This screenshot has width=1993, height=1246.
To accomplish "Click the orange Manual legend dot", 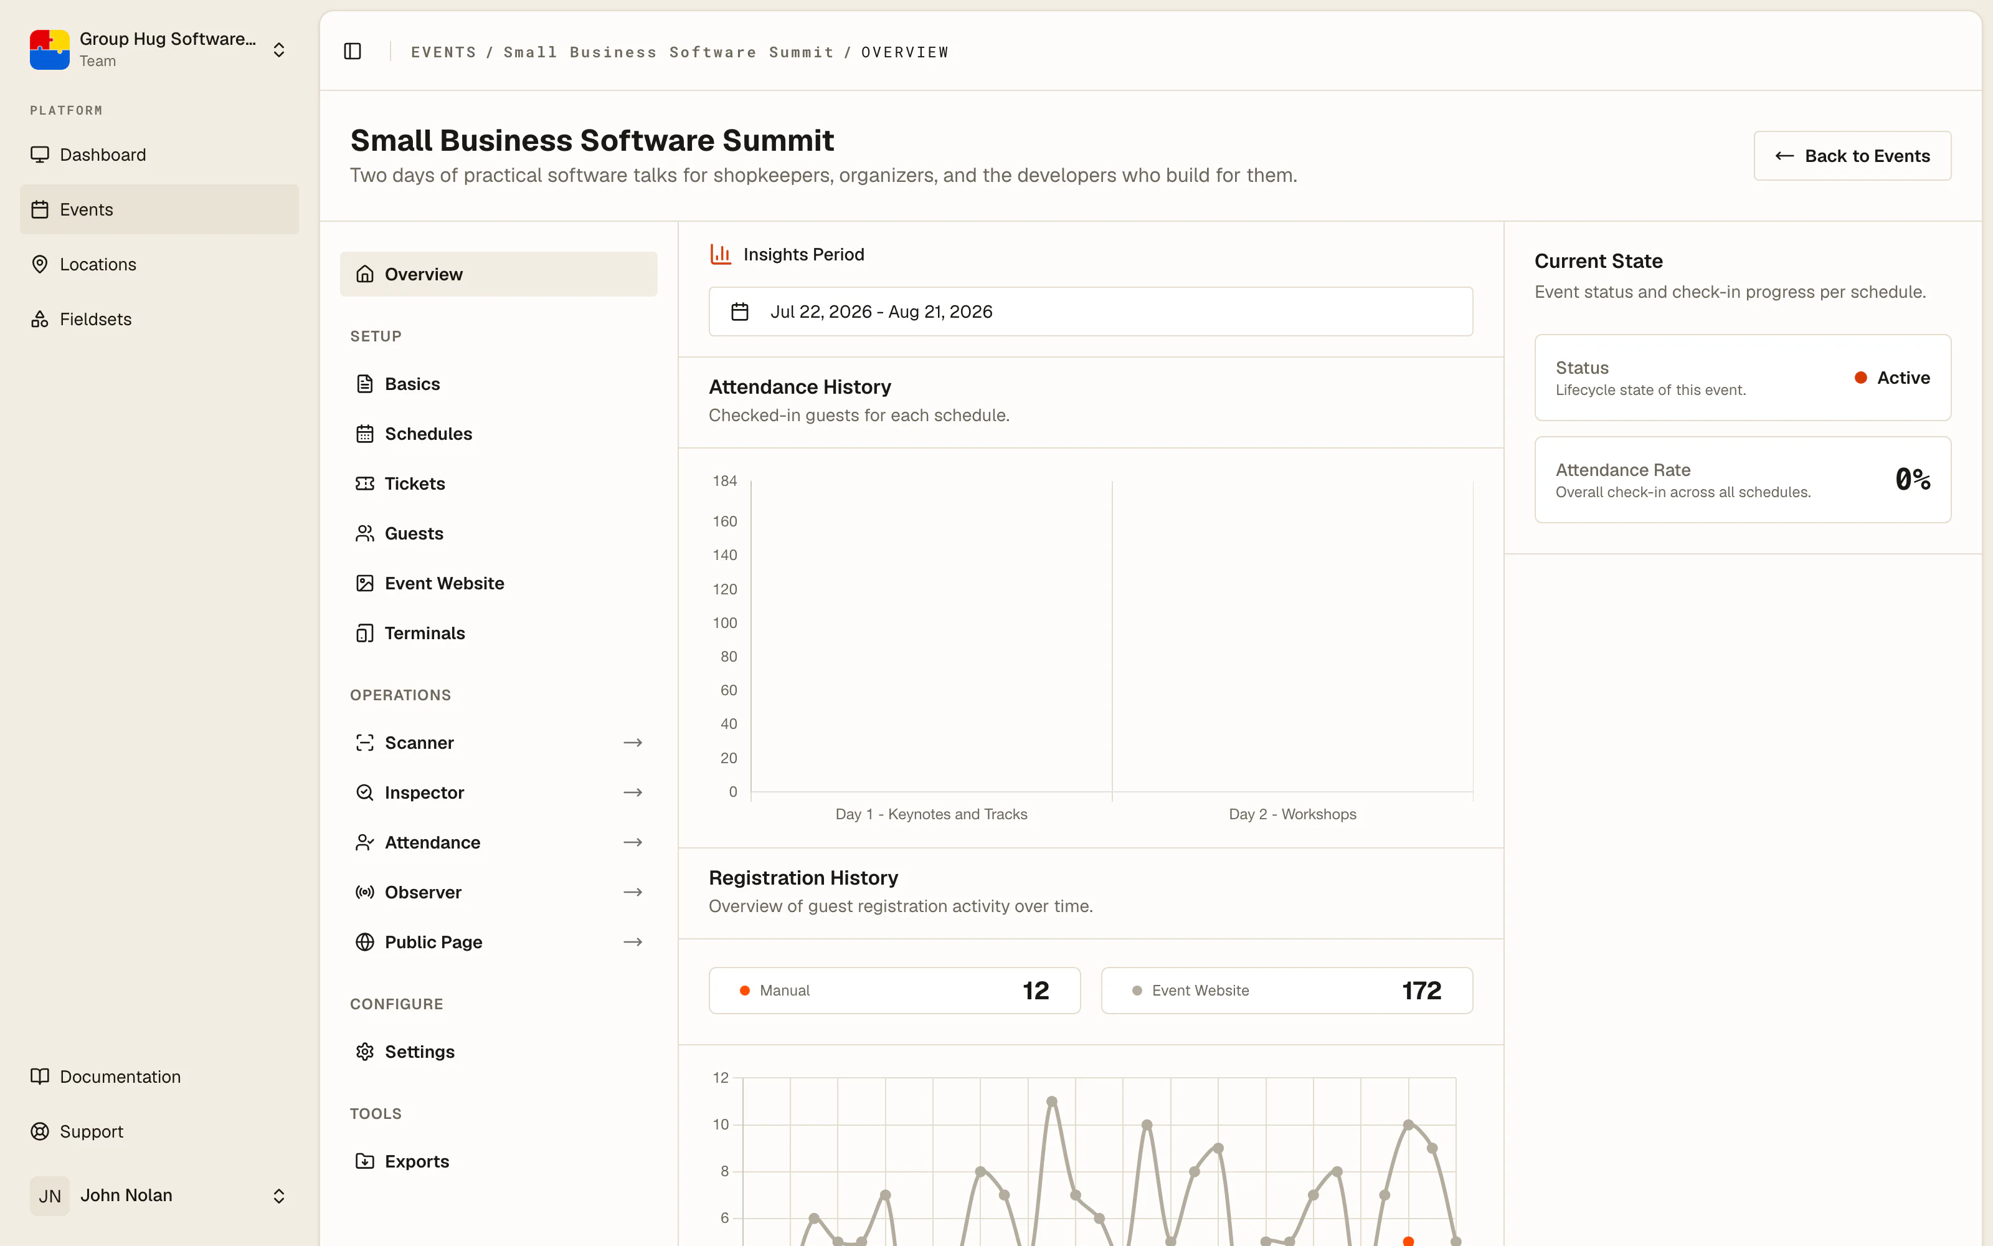I will coord(744,991).
